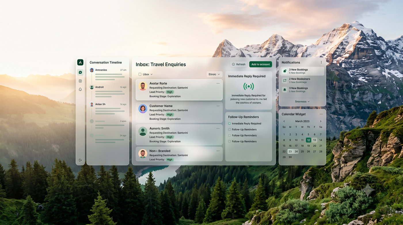Click the broadcast signal icon in Immediate Reply
This screenshot has height=225, width=403.
249,86
